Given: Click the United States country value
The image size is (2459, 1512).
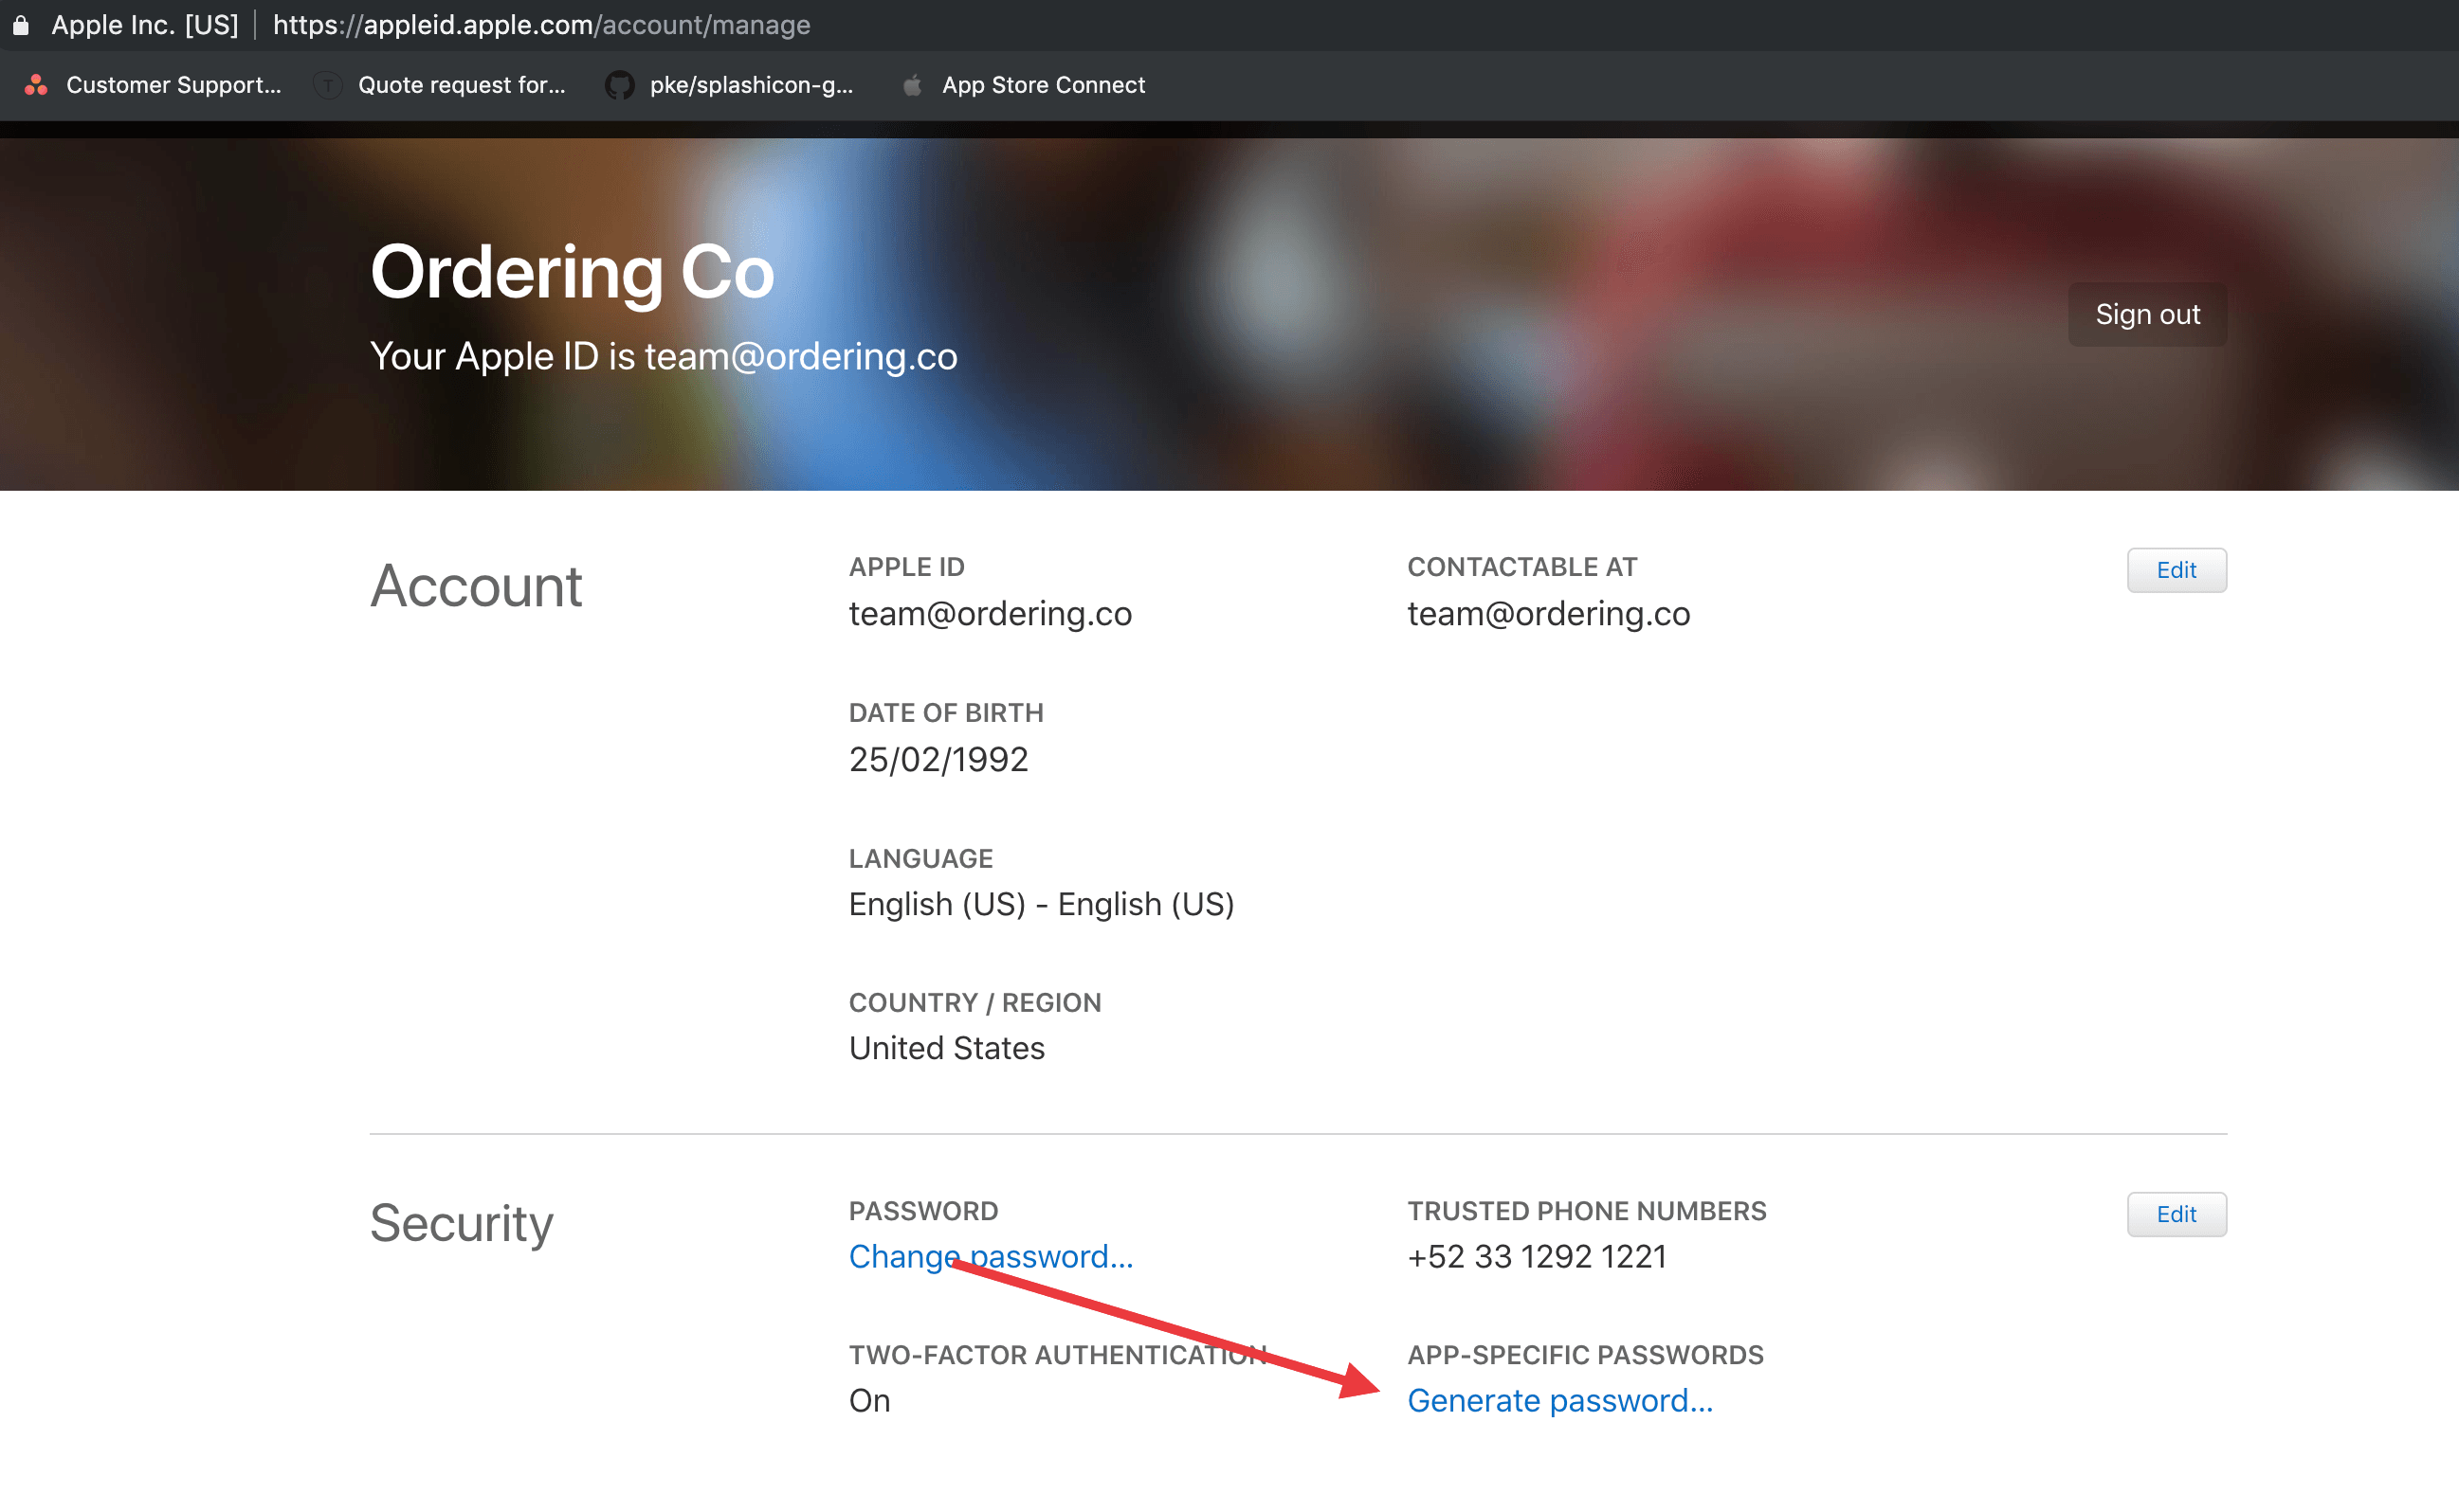Looking at the screenshot, I should tap(946, 1048).
